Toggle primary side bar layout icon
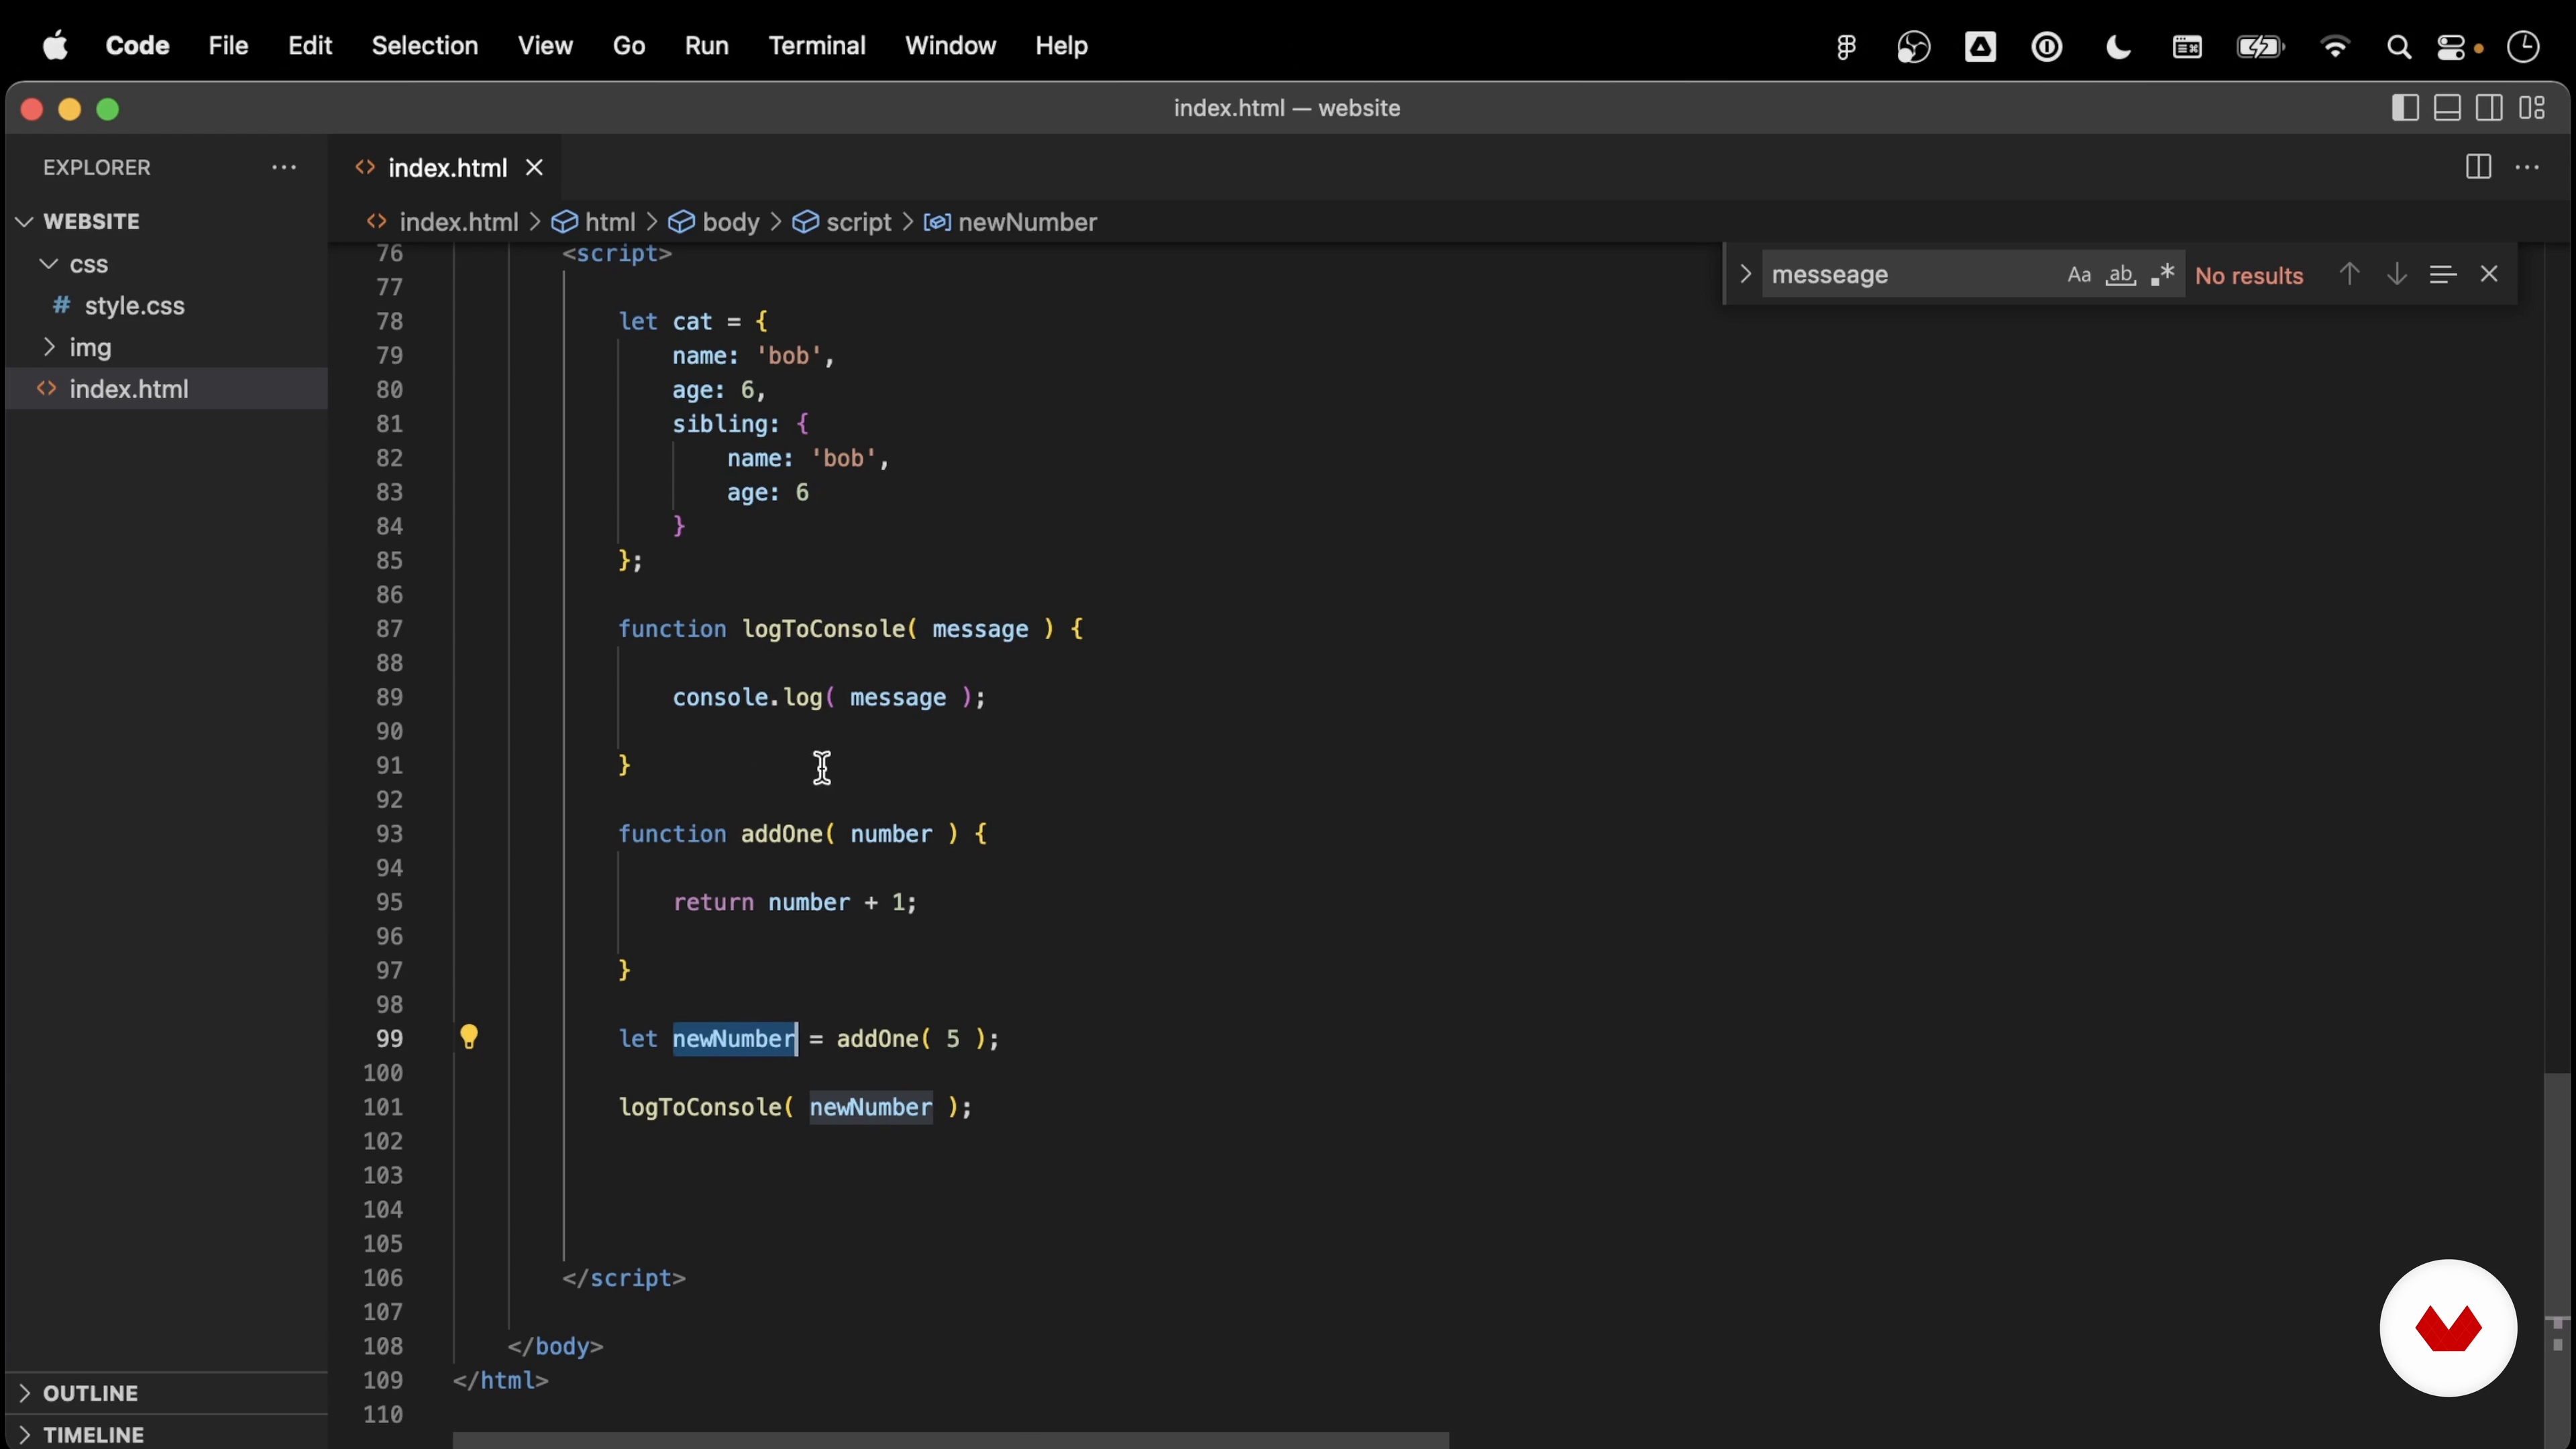 (2405, 108)
